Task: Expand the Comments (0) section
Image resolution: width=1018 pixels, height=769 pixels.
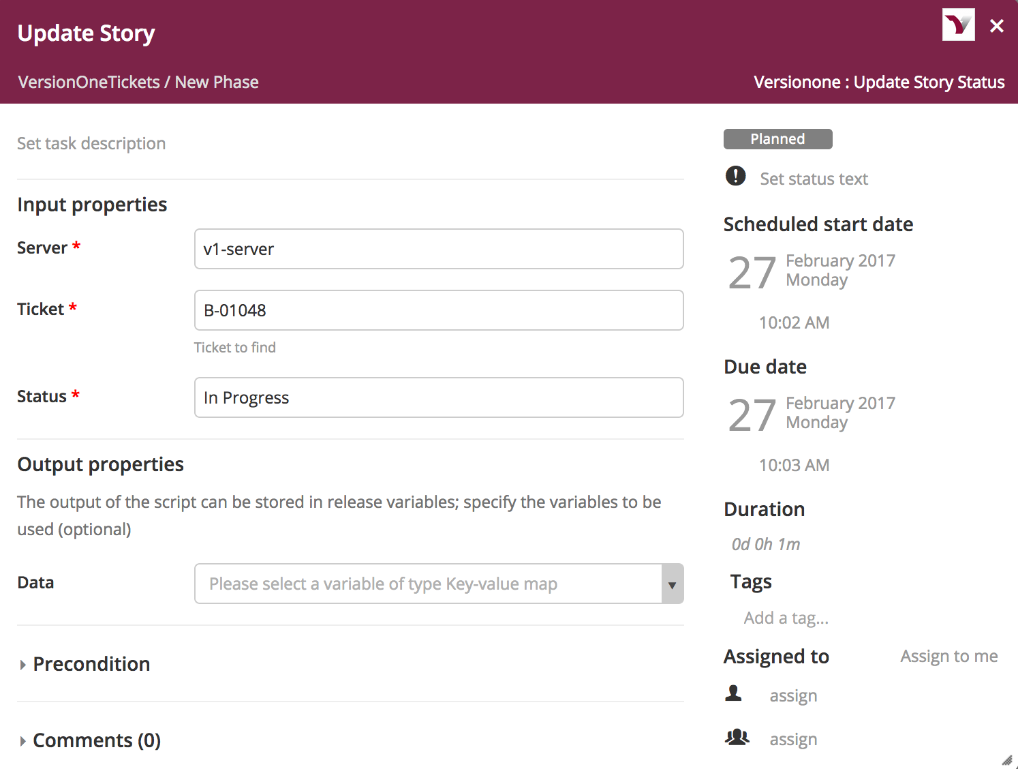Action: pyautogui.click(x=89, y=740)
